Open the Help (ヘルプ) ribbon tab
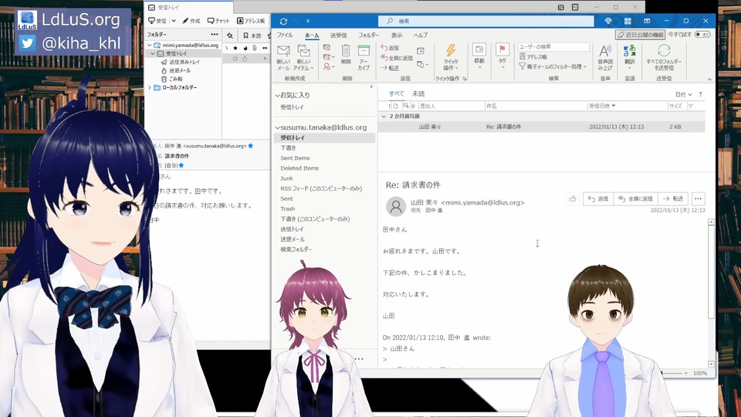The width and height of the screenshot is (741, 417). click(420, 36)
